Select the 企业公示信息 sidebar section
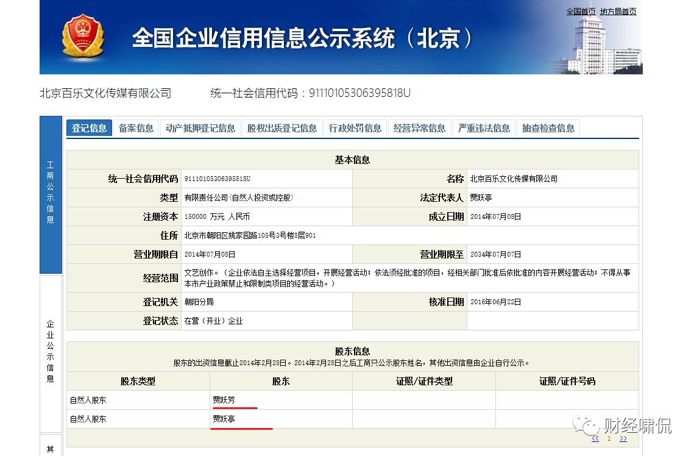694x456 pixels. (x=51, y=353)
